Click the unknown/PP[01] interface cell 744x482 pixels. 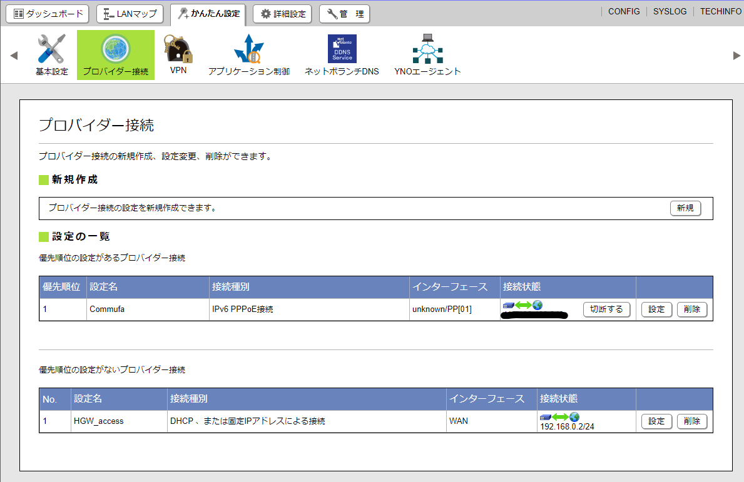coord(454,309)
